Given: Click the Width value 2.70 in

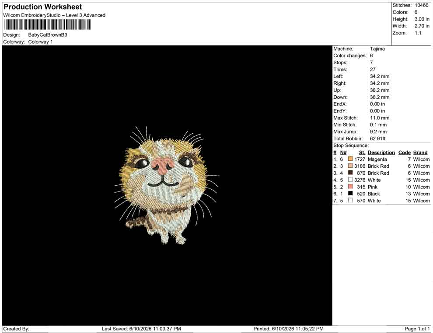Looking at the screenshot, I should point(422,26).
